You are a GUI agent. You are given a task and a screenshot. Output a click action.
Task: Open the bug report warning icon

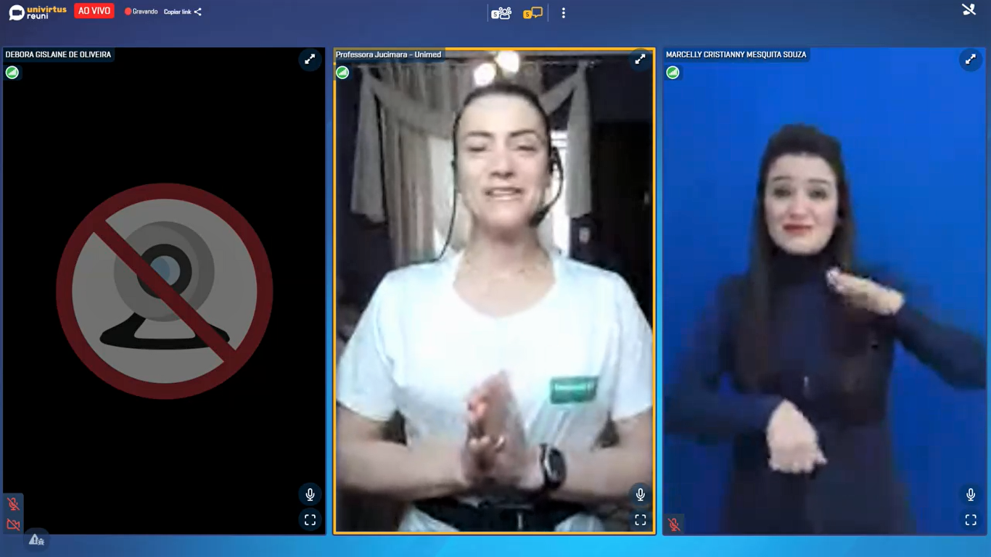pyautogui.click(x=36, y=540)
